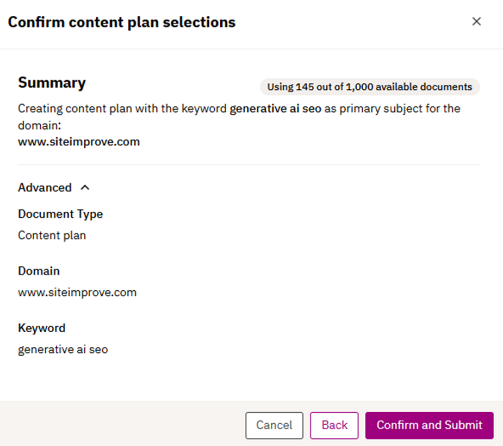
Task: Click the Keyword field label
Action: [x=41, y=328]
